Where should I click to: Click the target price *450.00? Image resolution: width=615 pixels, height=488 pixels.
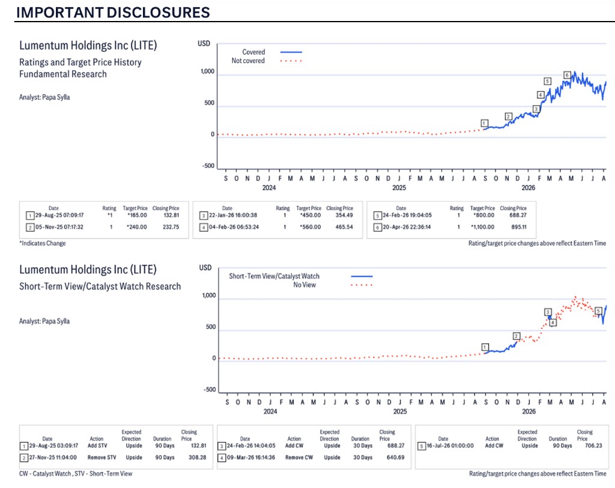tap(311, 215)
